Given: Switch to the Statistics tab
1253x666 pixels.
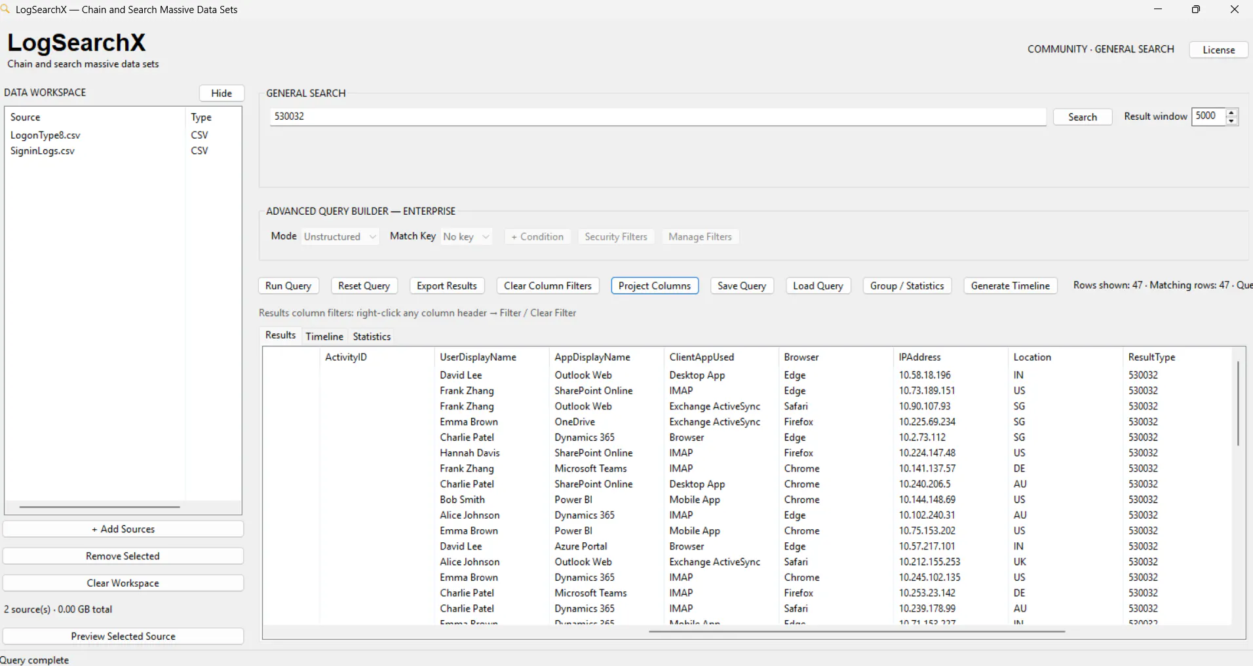Looking at the screenshot, I should pos(372,337).
